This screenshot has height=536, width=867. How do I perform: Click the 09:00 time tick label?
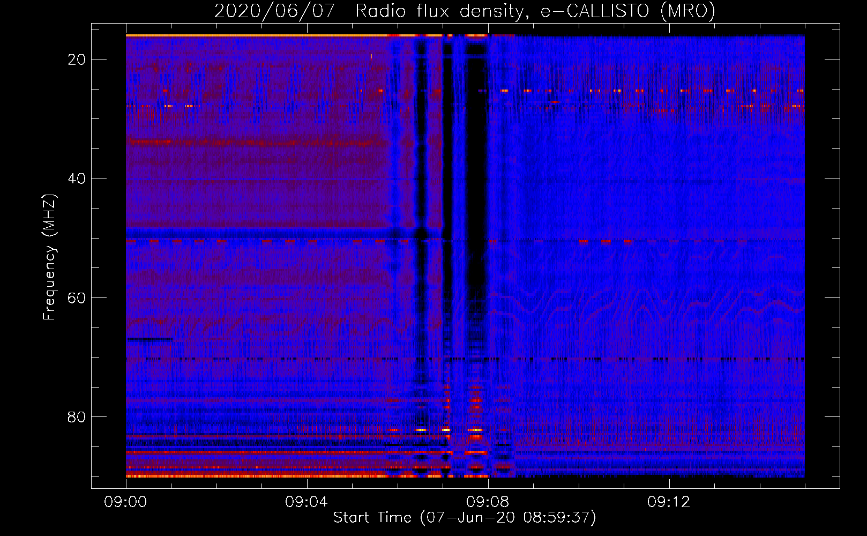coord(125,502)
